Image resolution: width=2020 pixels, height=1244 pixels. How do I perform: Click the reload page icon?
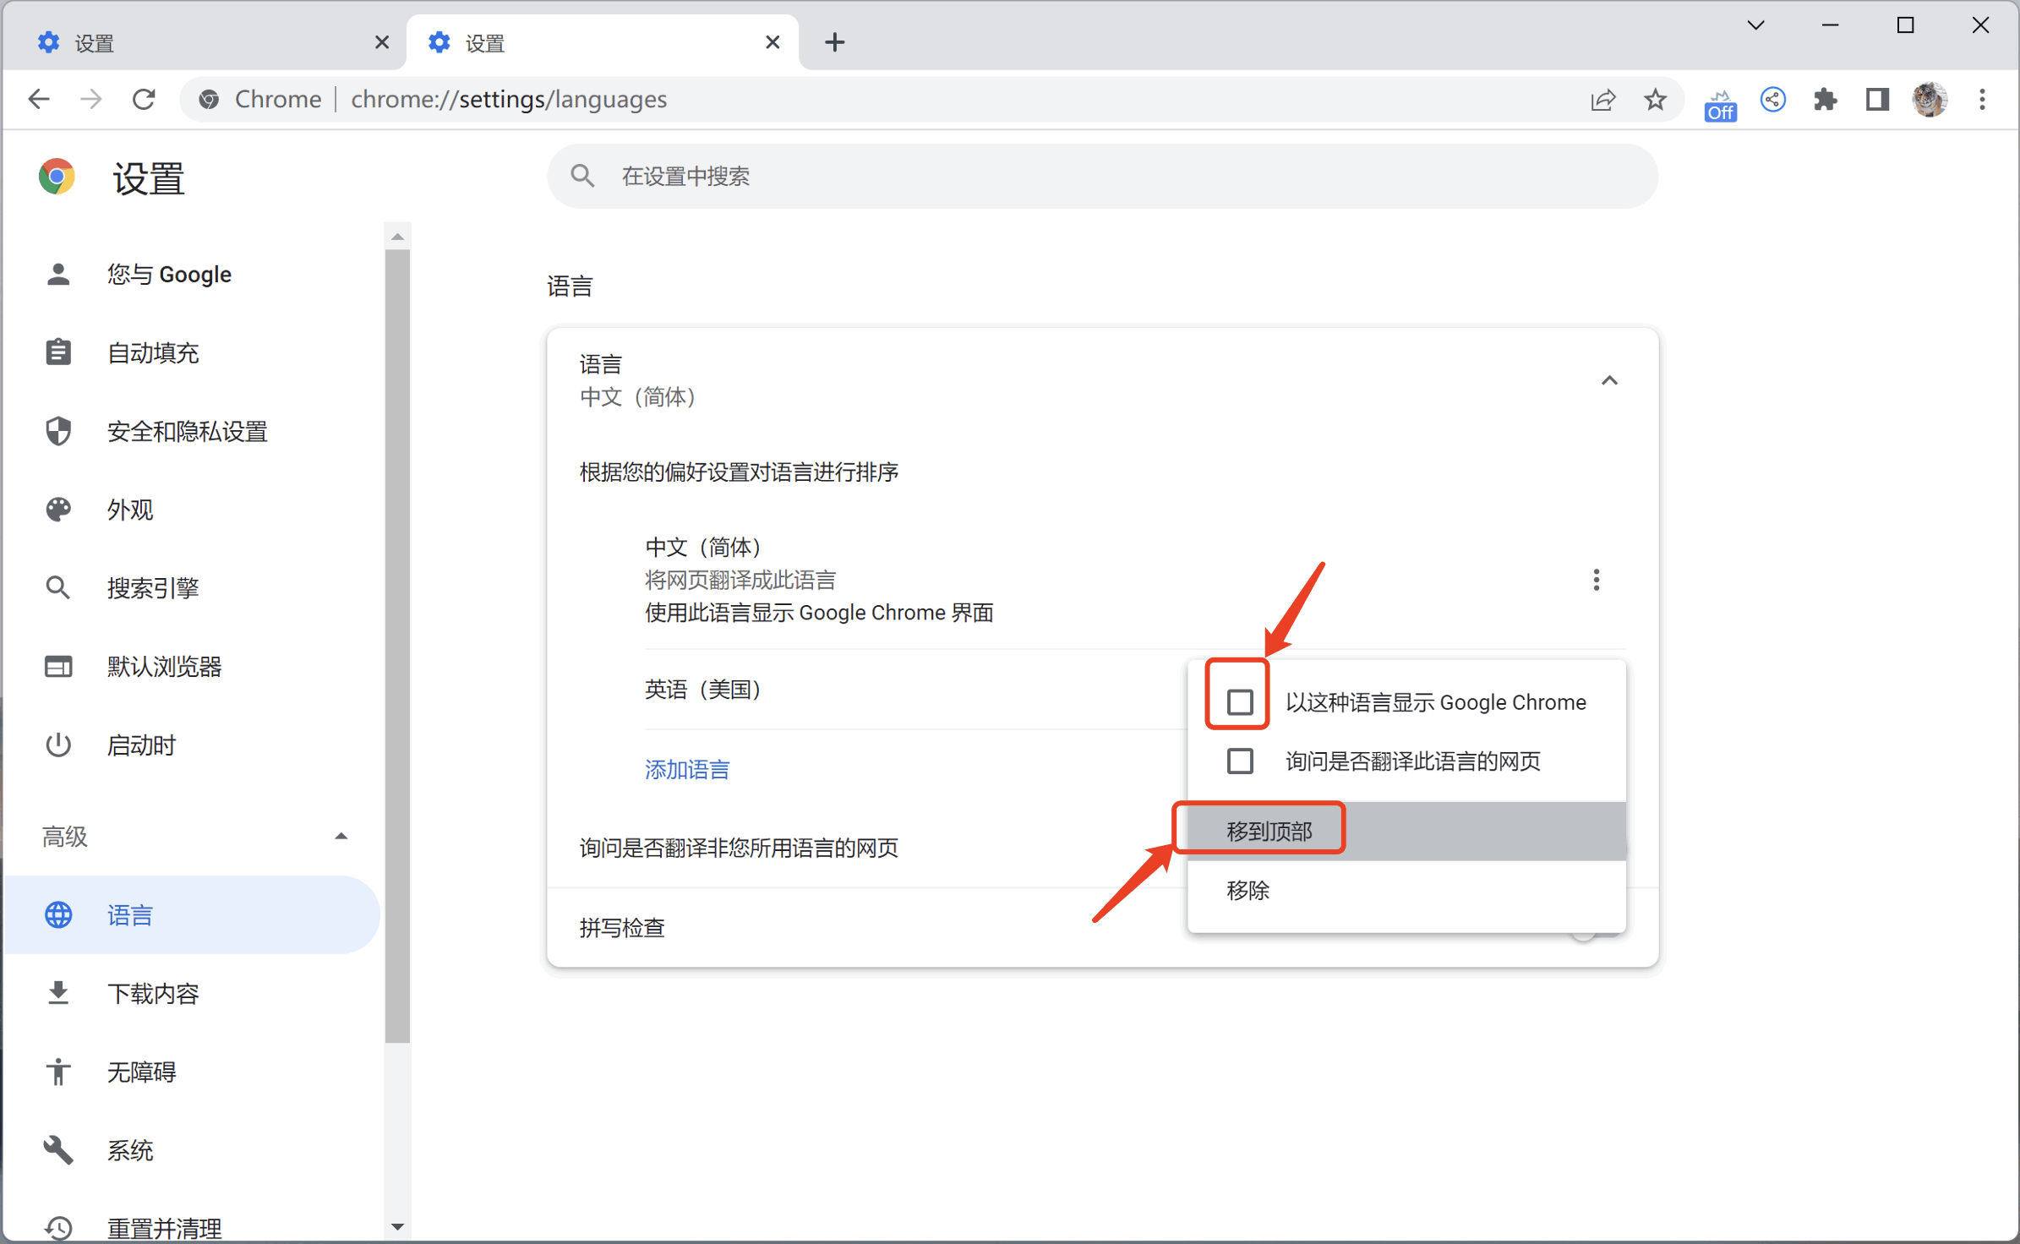click(x=145, y=100)
